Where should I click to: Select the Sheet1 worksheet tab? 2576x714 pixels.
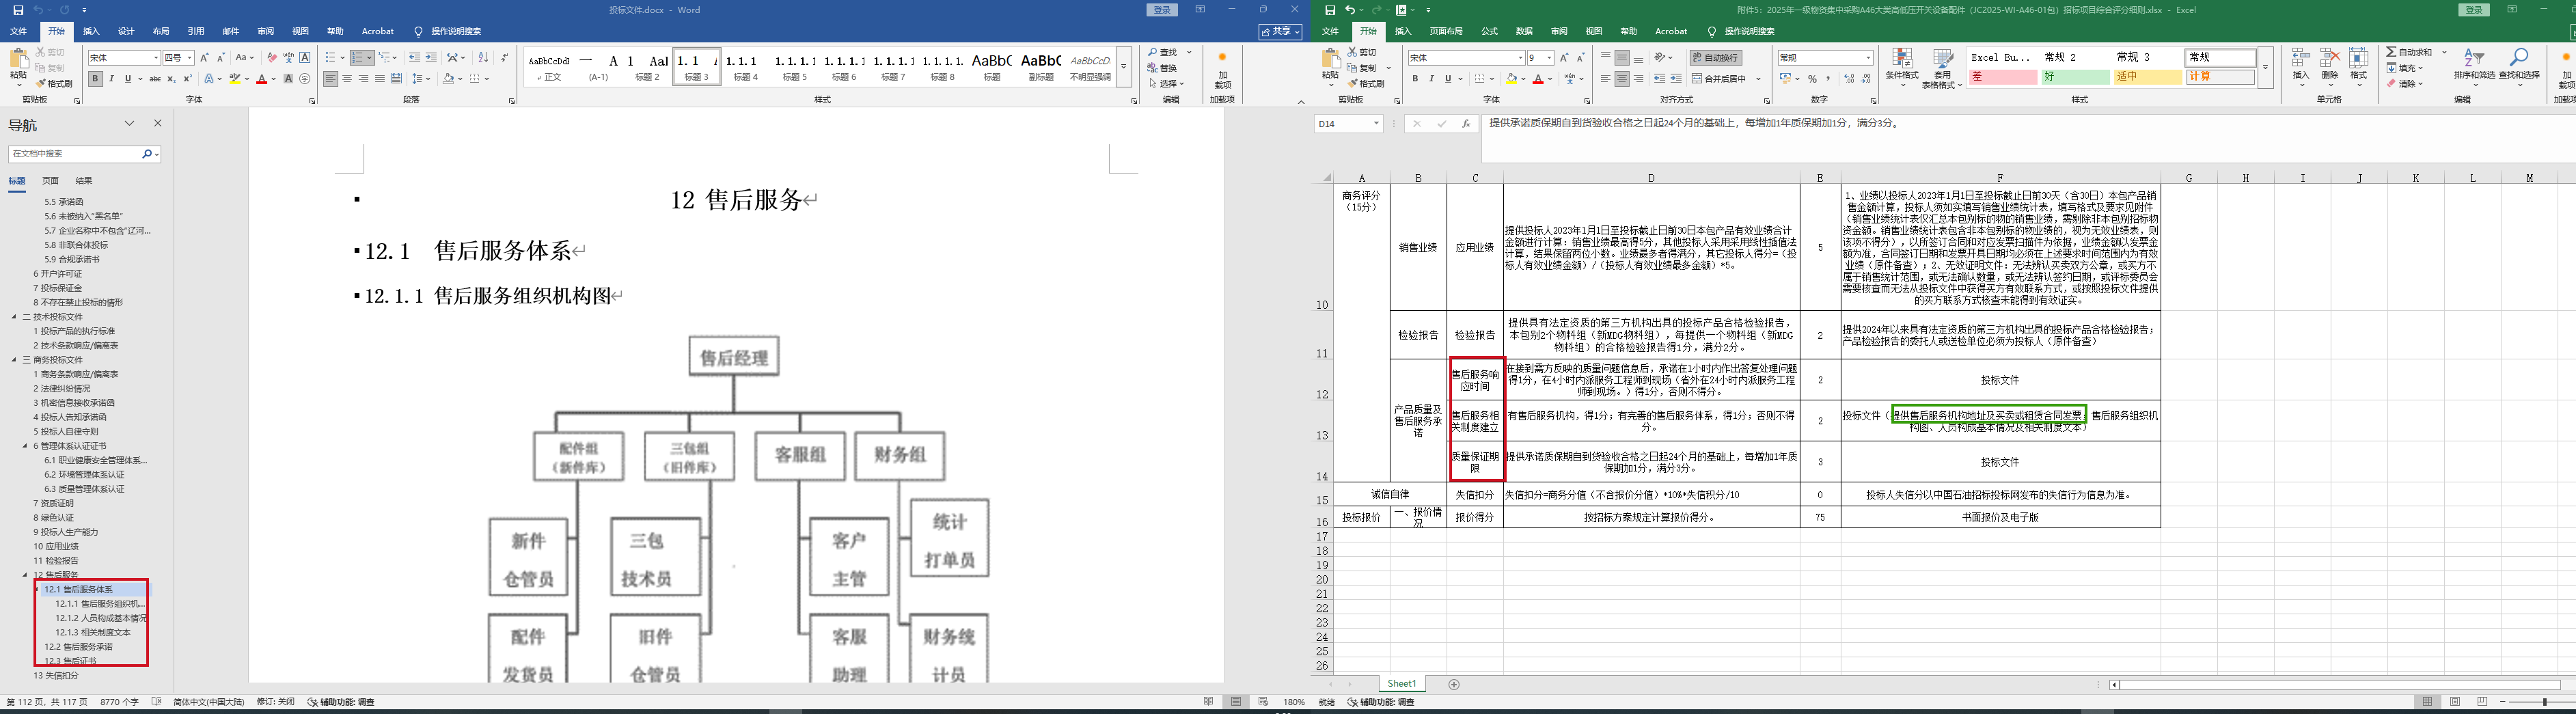click(x=1401, y=684)
